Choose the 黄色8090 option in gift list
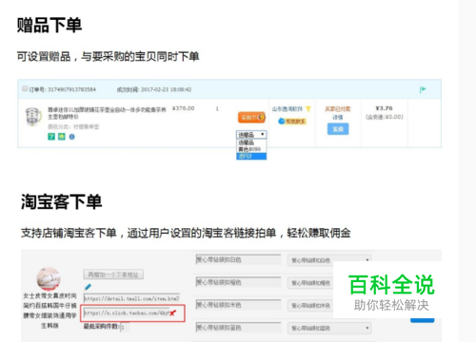Screen dimensions: 476x342 coord(251,149)
